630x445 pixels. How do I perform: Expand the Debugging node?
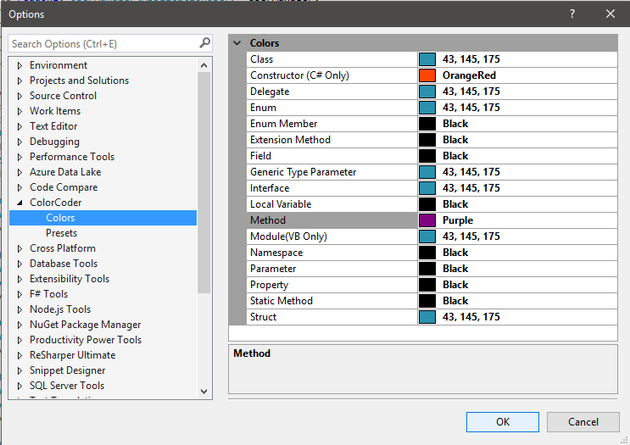(x=20, y=142)
